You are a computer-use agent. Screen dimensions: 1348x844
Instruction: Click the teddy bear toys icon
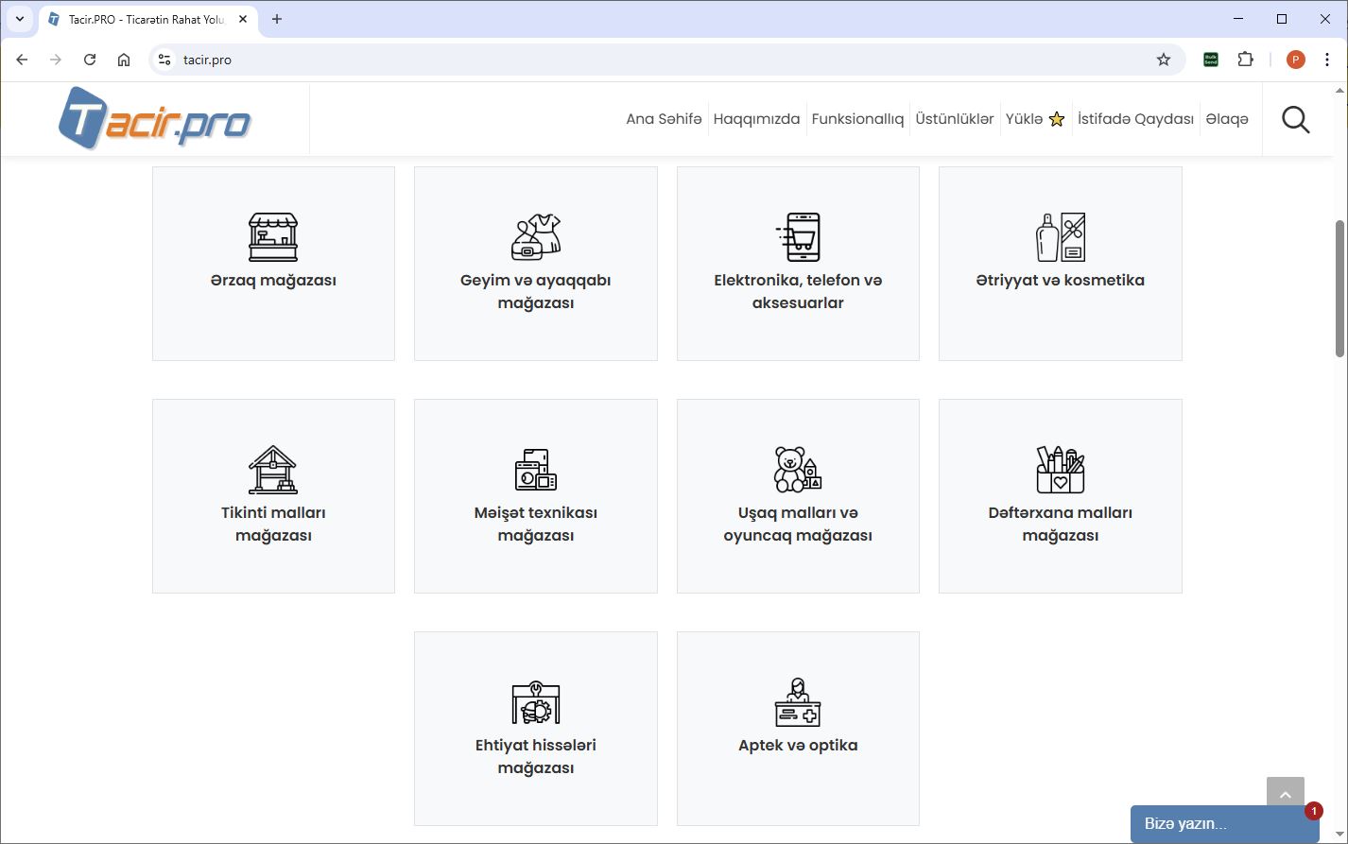pyautogui.click(x=798, y=470)
